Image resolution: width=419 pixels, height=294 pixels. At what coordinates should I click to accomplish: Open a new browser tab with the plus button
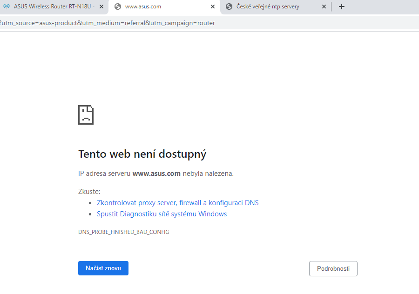tap(342, 7)
